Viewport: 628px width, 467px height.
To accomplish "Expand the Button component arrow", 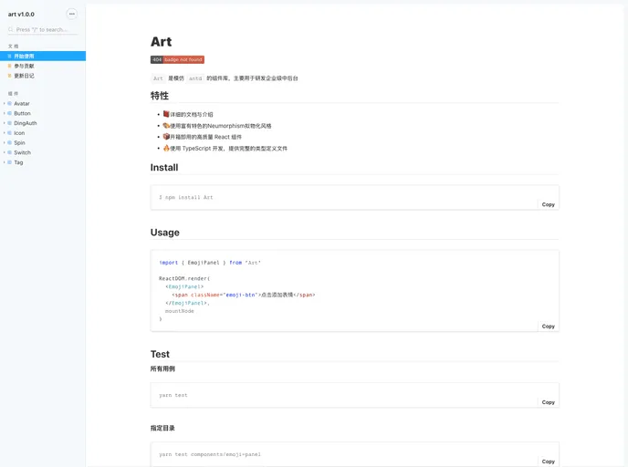I will click(x=4, y=113).
